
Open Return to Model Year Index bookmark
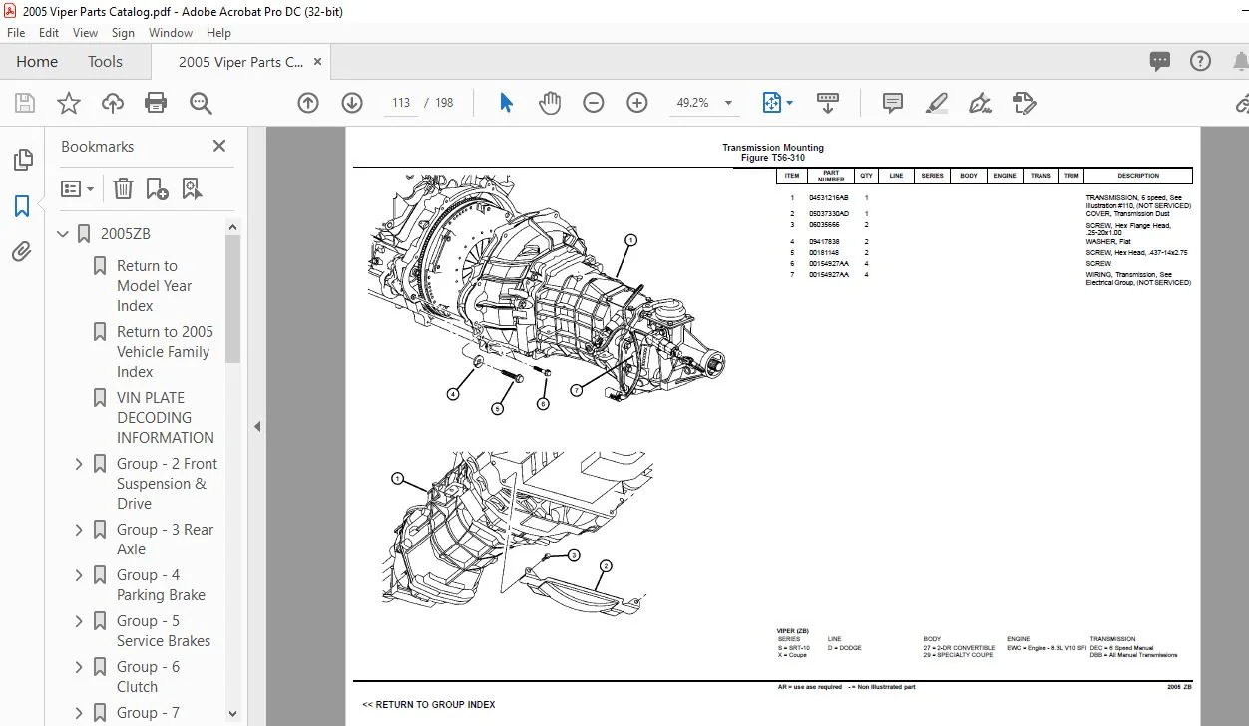(155, 286)
